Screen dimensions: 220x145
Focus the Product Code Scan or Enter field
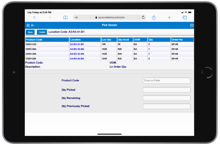(167, 80)
